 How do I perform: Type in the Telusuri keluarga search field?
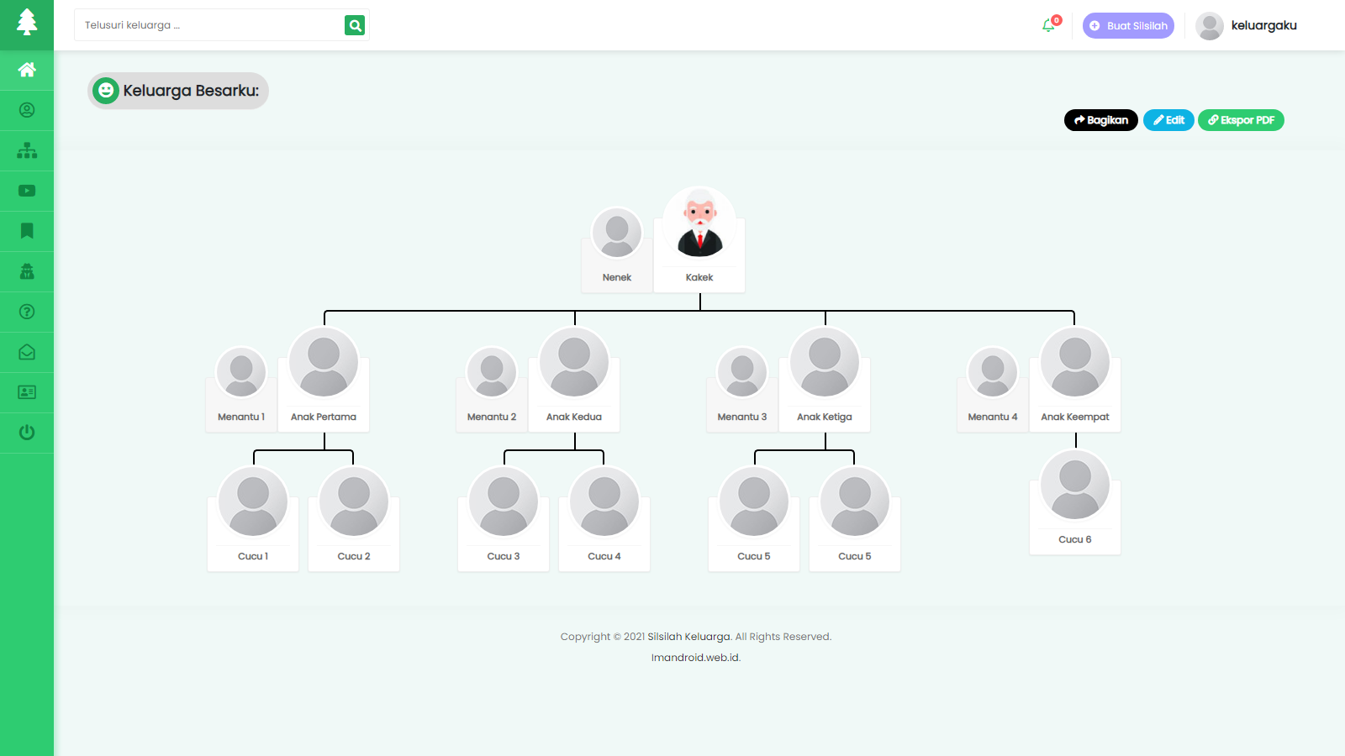(x=210, y=25)
